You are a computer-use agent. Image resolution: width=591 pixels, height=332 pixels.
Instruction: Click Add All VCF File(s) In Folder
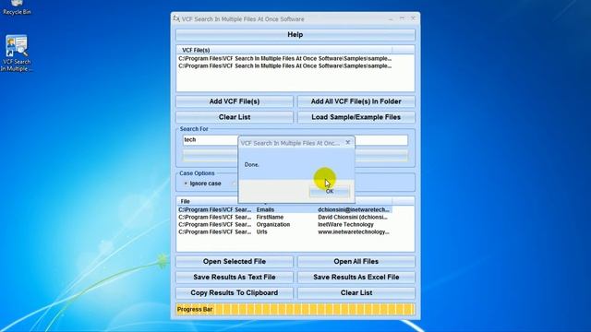356,101
